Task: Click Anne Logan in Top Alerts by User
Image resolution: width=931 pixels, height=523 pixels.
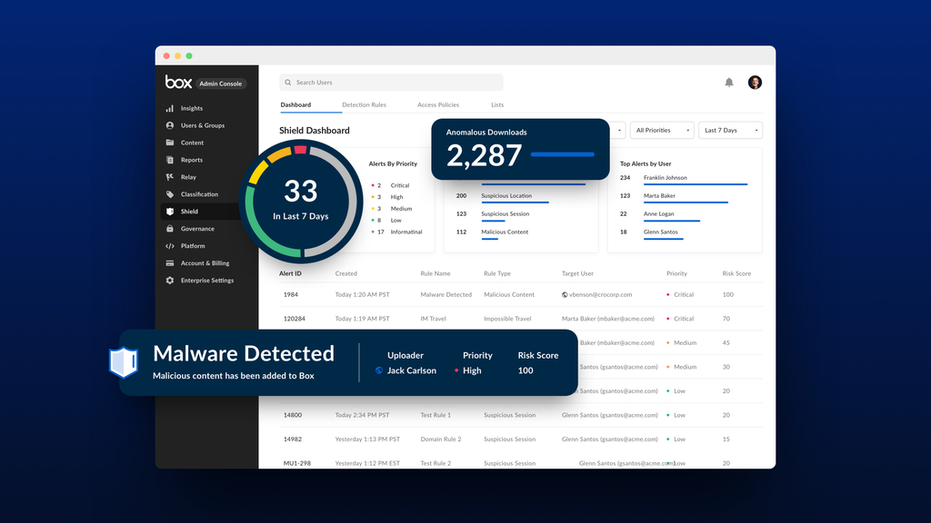Action: [658, 214]
